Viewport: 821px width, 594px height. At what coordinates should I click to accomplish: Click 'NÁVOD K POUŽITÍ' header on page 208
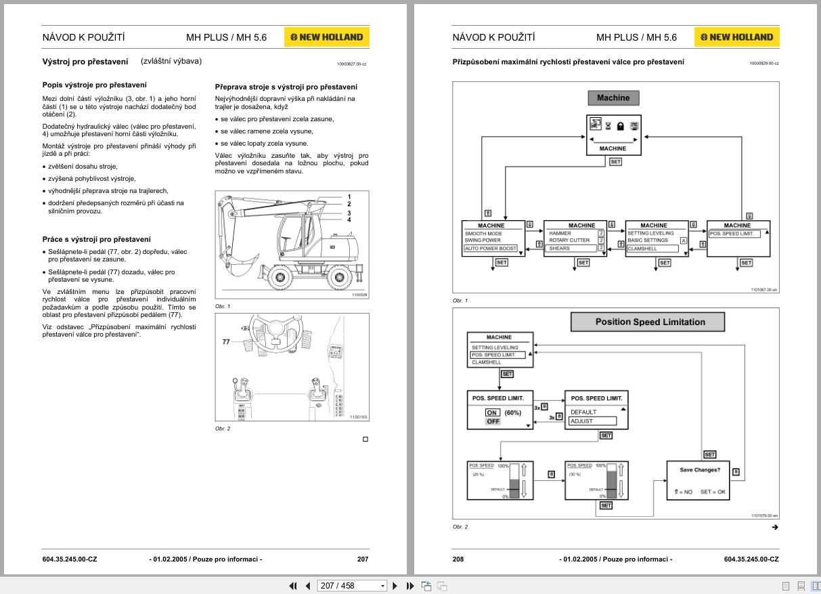tap(493, 37)
